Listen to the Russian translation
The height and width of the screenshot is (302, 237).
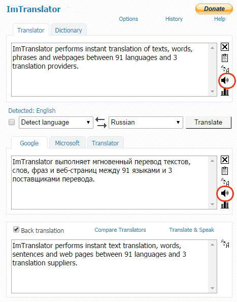(x=225, y=193)
